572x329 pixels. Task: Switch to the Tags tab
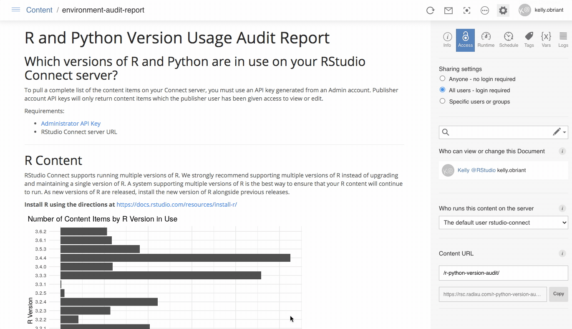[x=529, y=40]
